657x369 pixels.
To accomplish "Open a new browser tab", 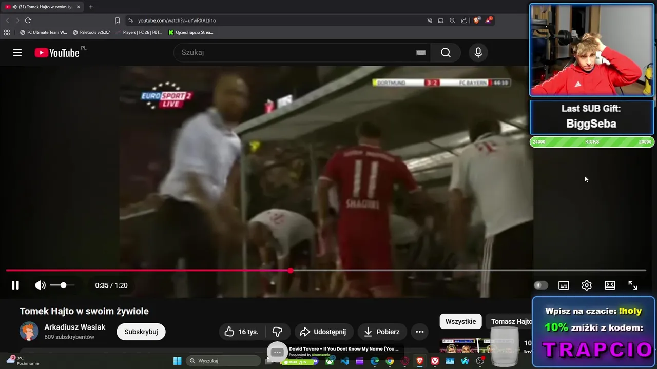I will (91, 7).
